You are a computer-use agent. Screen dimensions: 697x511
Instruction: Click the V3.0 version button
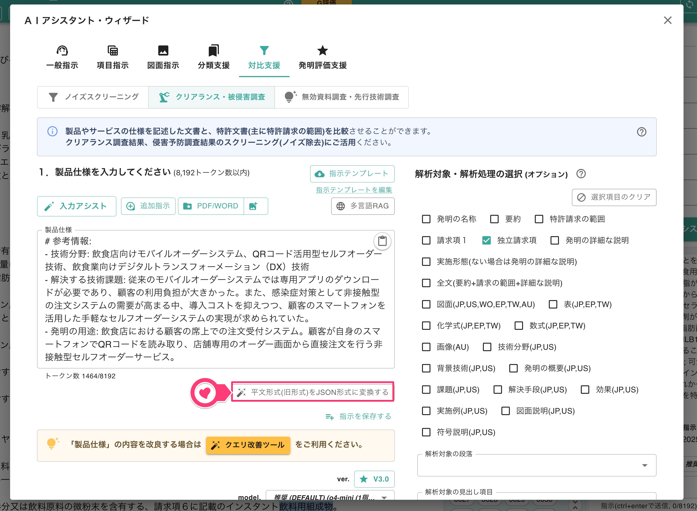tap(374, 479)
